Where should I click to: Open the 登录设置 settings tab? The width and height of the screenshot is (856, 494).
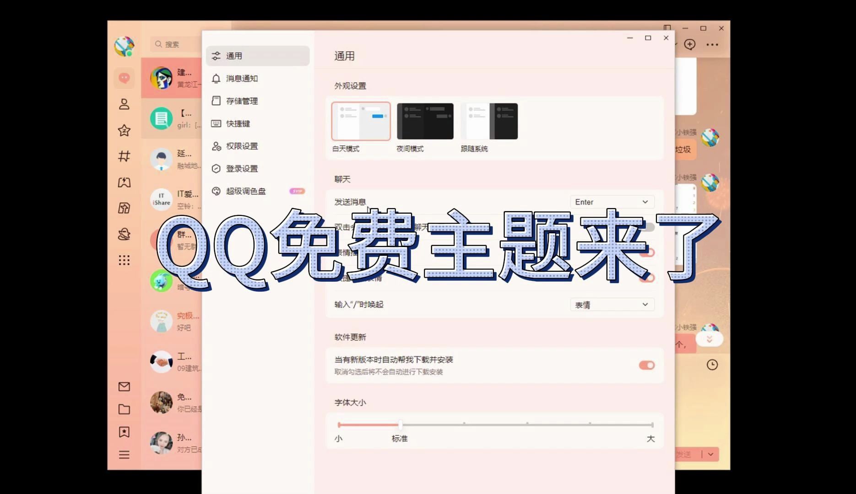258,168
